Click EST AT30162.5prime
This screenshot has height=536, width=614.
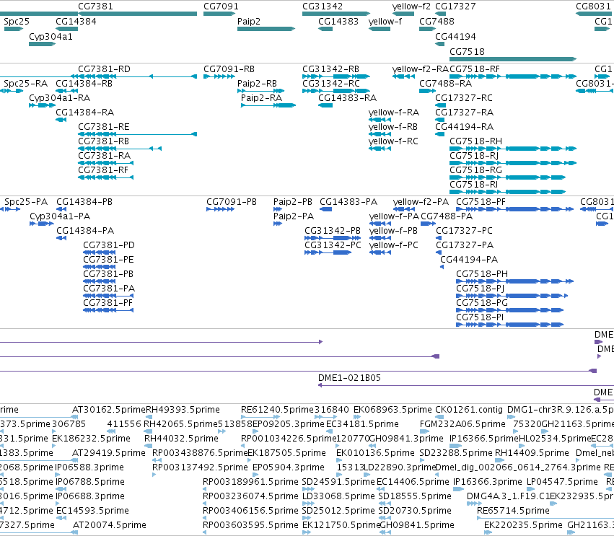tap(108, 410)
